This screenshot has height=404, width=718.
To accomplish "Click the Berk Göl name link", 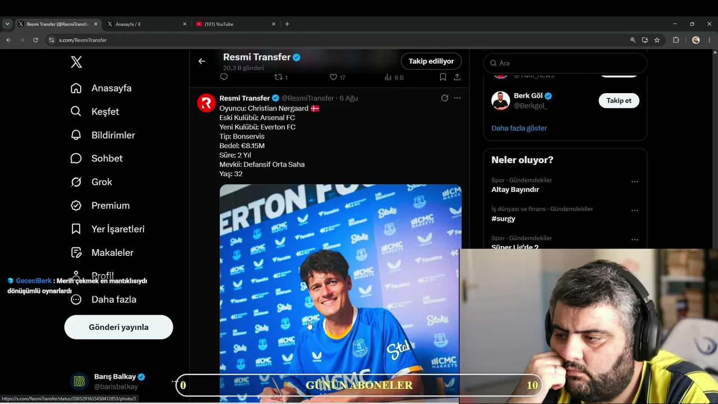I will coord(528,96).
